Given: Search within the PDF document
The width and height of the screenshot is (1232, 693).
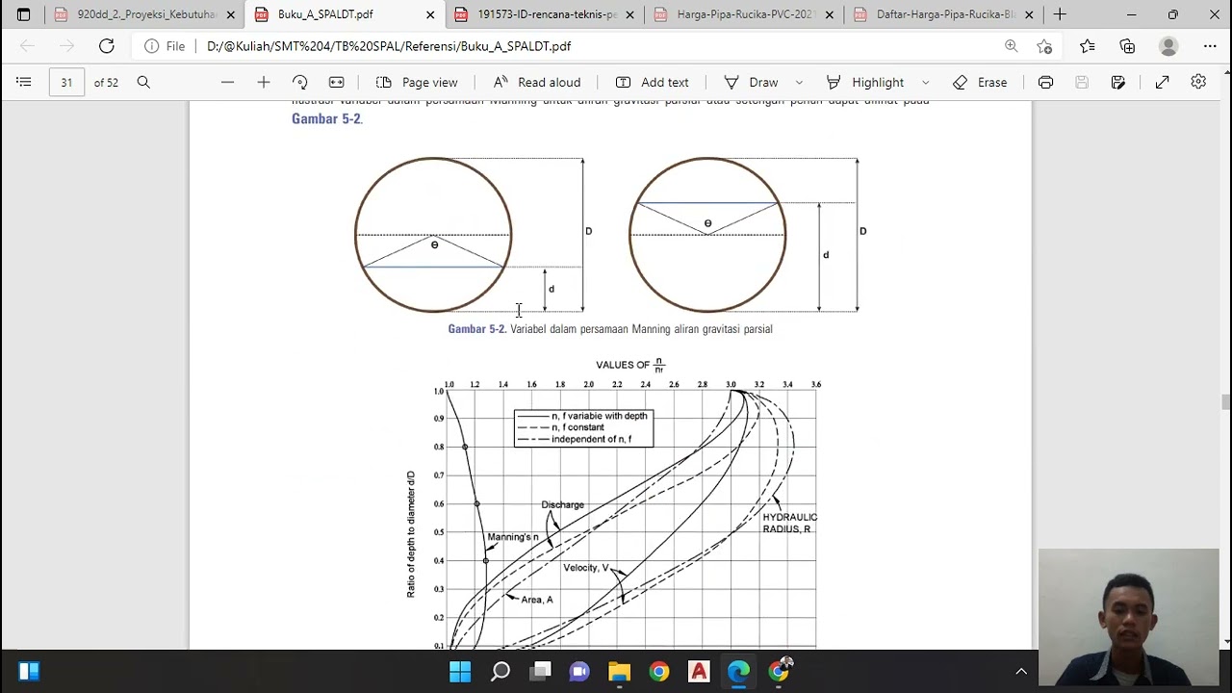Looking at the screenshot, I should click(x=143, y=83).
